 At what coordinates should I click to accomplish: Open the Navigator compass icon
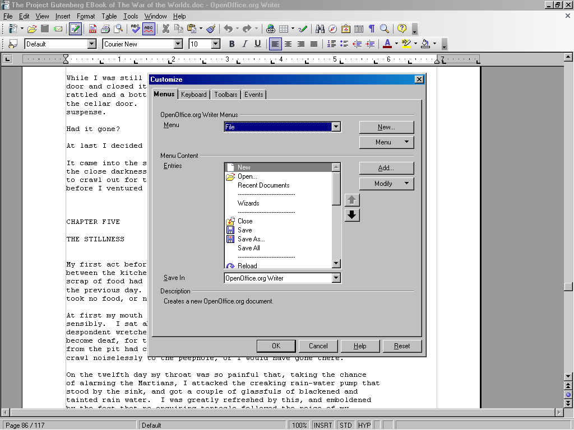click(333, 29)
